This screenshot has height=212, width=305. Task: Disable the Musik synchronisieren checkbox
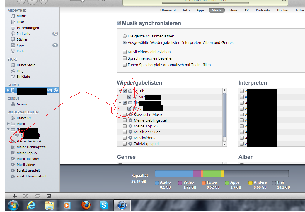[119, 23]
